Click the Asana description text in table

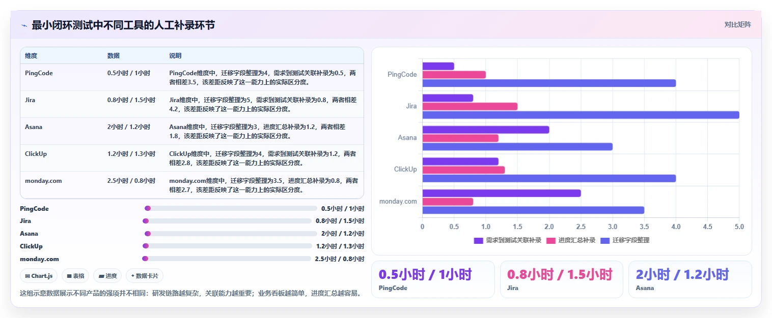point(257,131)
